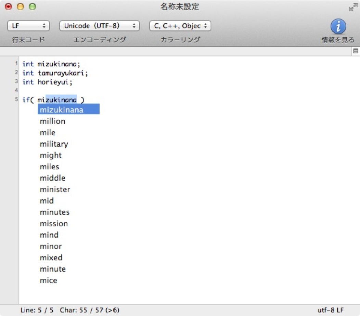
Task: Minimize the window with the yellow button
Action: [21, 6]
